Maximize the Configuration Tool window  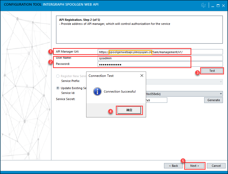click(x=218, y=5)
